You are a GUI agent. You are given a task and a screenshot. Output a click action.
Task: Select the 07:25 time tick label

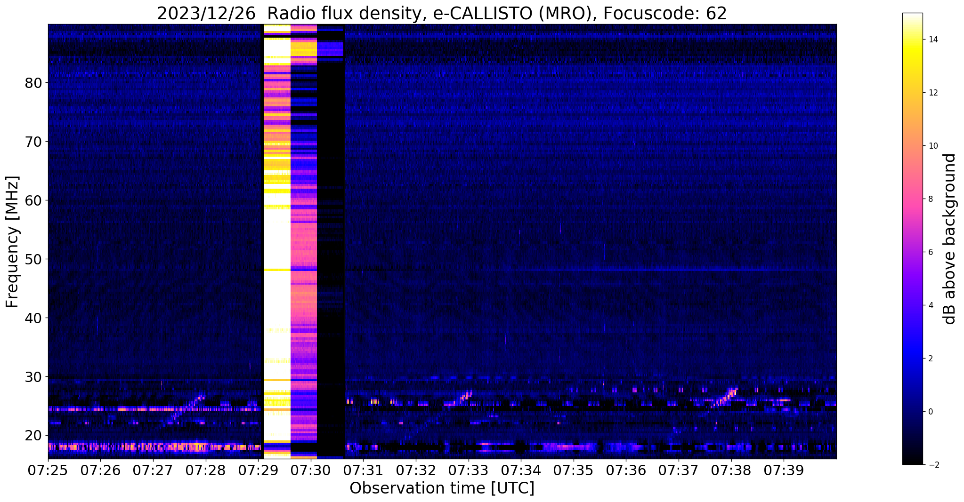pyautogui.click(x=48, y=470)
